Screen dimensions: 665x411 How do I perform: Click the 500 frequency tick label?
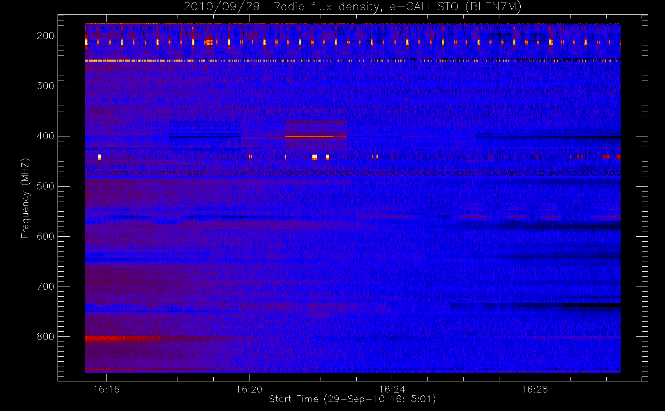(46, 186)
